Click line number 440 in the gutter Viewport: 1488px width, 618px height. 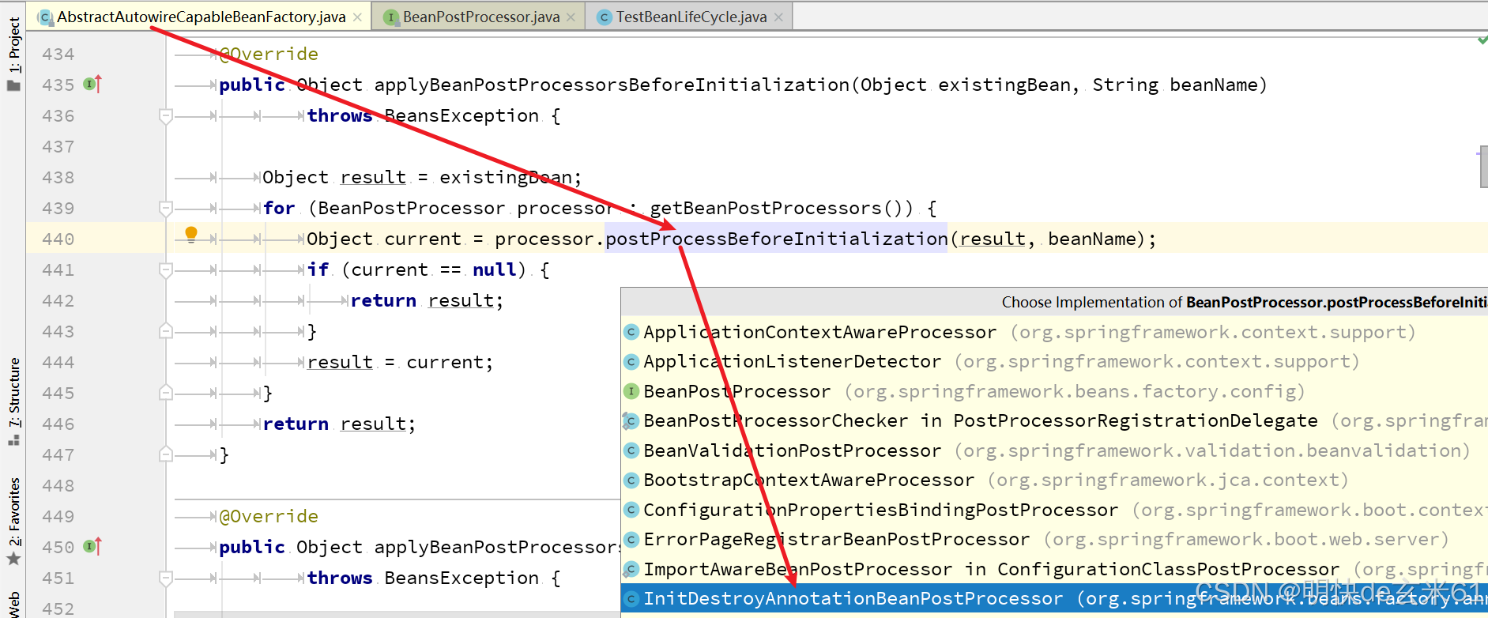click(x=58, y=239)
